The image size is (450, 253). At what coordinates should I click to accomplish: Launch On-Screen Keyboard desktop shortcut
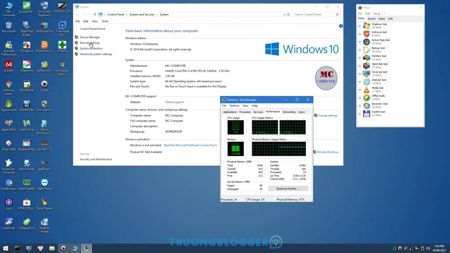coord(44,9)
